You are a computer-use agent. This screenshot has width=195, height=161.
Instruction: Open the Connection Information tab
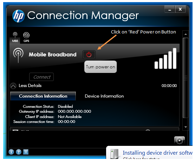[x=43, y=96]
